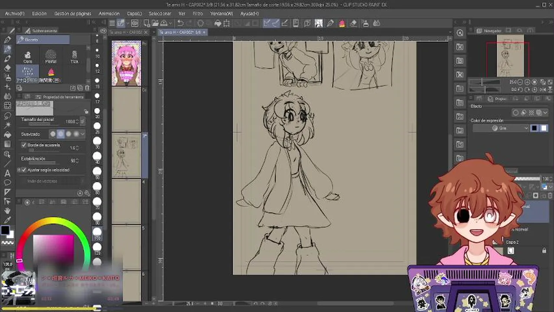Screen dimensions: 554x312
Task: Click the main drawing color black swatch
Action: click(5, 231)
